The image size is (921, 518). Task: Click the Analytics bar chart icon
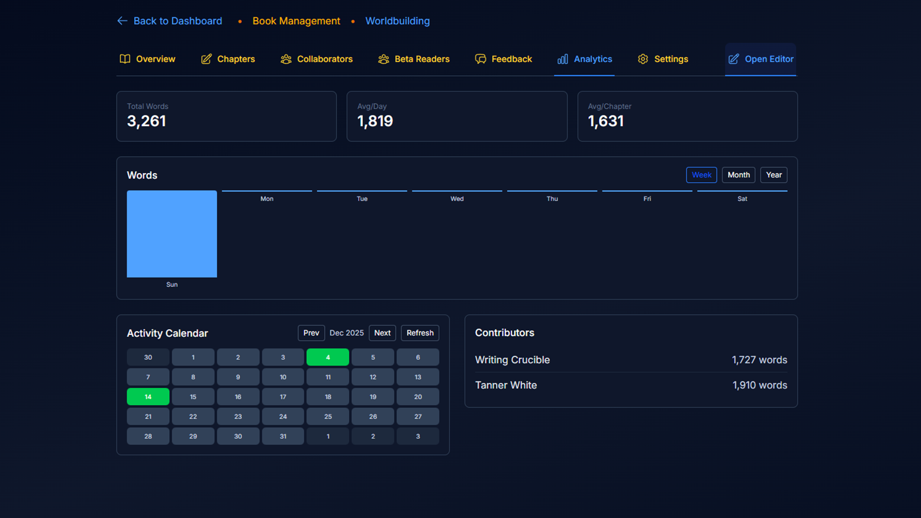tap(562, 59)
